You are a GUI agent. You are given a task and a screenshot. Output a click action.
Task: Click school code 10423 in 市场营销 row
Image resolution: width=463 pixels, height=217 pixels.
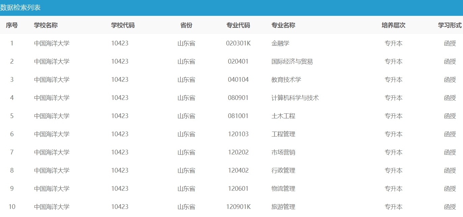120,152
